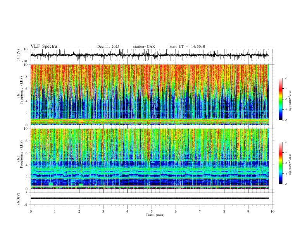Click time axis tick label "2"
Viewport: 307px width, 237px height.
[x=79, y=211]
